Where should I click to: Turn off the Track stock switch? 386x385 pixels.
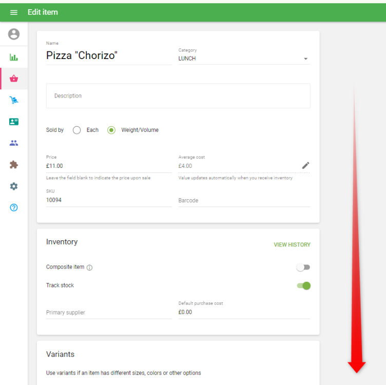[x=304, y=285]
